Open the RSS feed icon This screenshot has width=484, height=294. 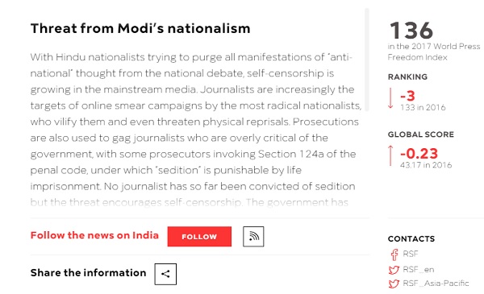pyautogui.click(x=253, y=236)
